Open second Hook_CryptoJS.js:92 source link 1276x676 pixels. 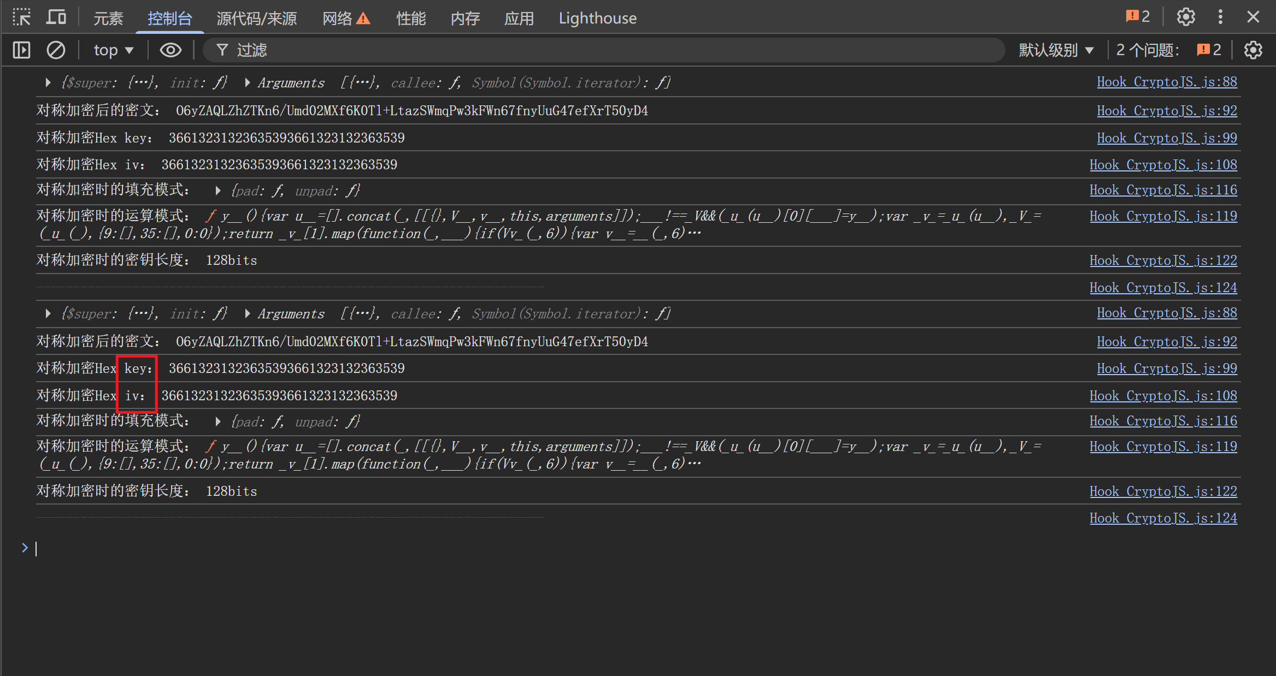coord(1167,342)
